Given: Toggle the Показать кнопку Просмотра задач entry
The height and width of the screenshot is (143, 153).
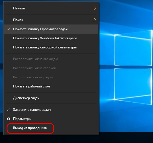Looking at the screenshot, I should click(x=51, y=29).
